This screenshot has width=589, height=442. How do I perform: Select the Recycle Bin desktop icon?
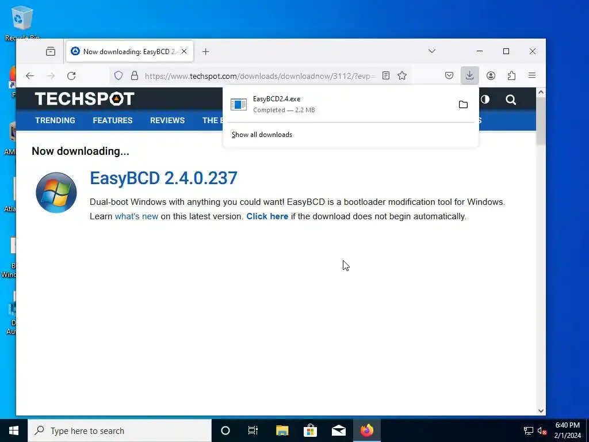[22, 22]
